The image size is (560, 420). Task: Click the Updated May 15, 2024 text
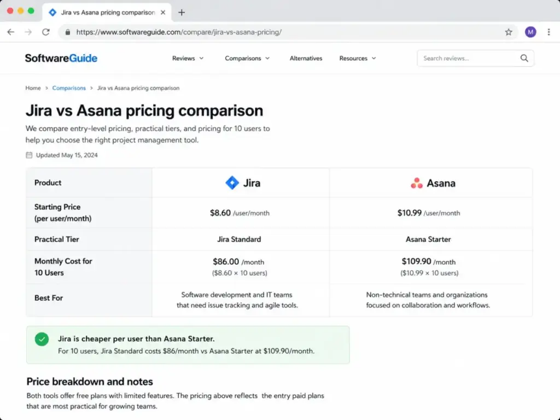67,155
